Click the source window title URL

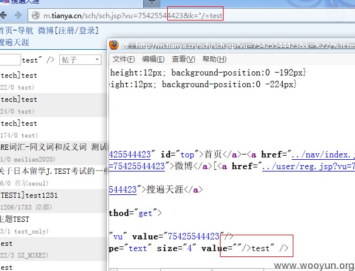pyautogui.click(x=245, y=46)
